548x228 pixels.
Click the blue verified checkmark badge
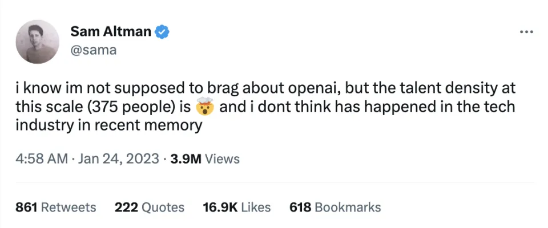[162, 32]
